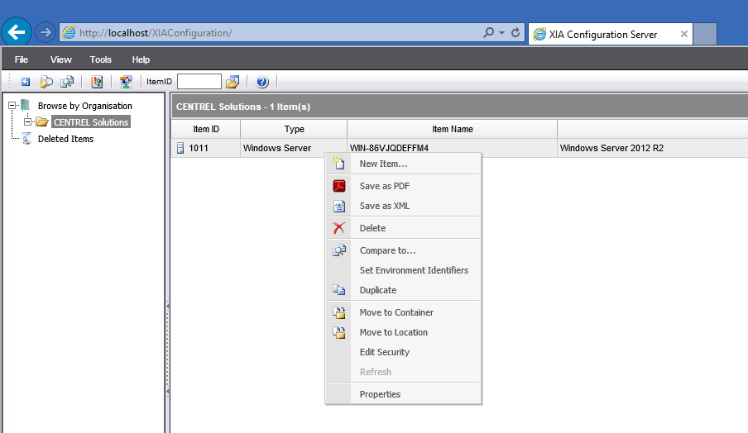Open a new blank browser tab

[705, 34]
